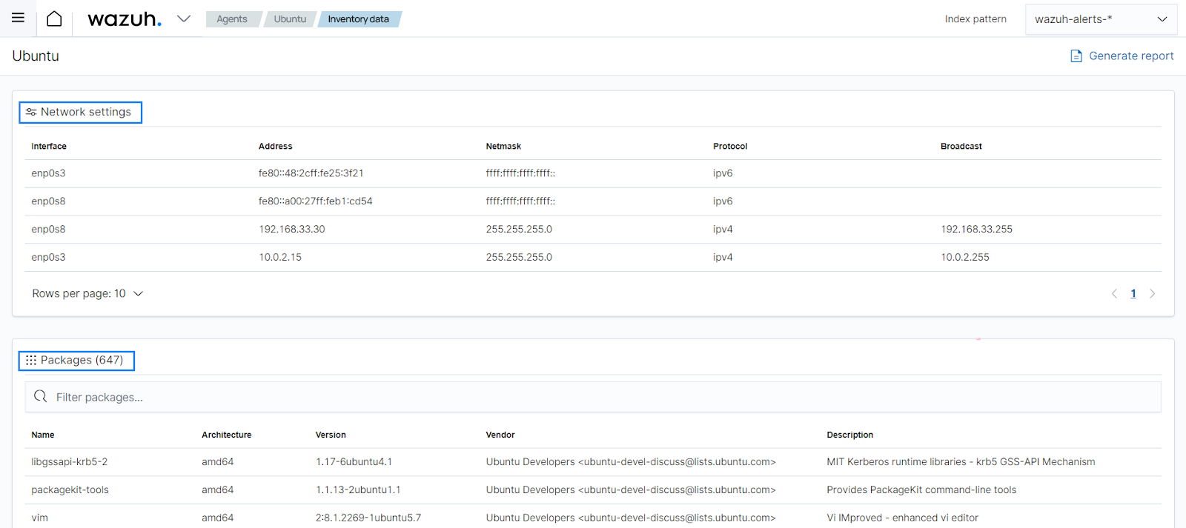Click description Vi IMproved - enhanced vi editor
Viewport: 1186px width, 528px height.
[903, 518]
